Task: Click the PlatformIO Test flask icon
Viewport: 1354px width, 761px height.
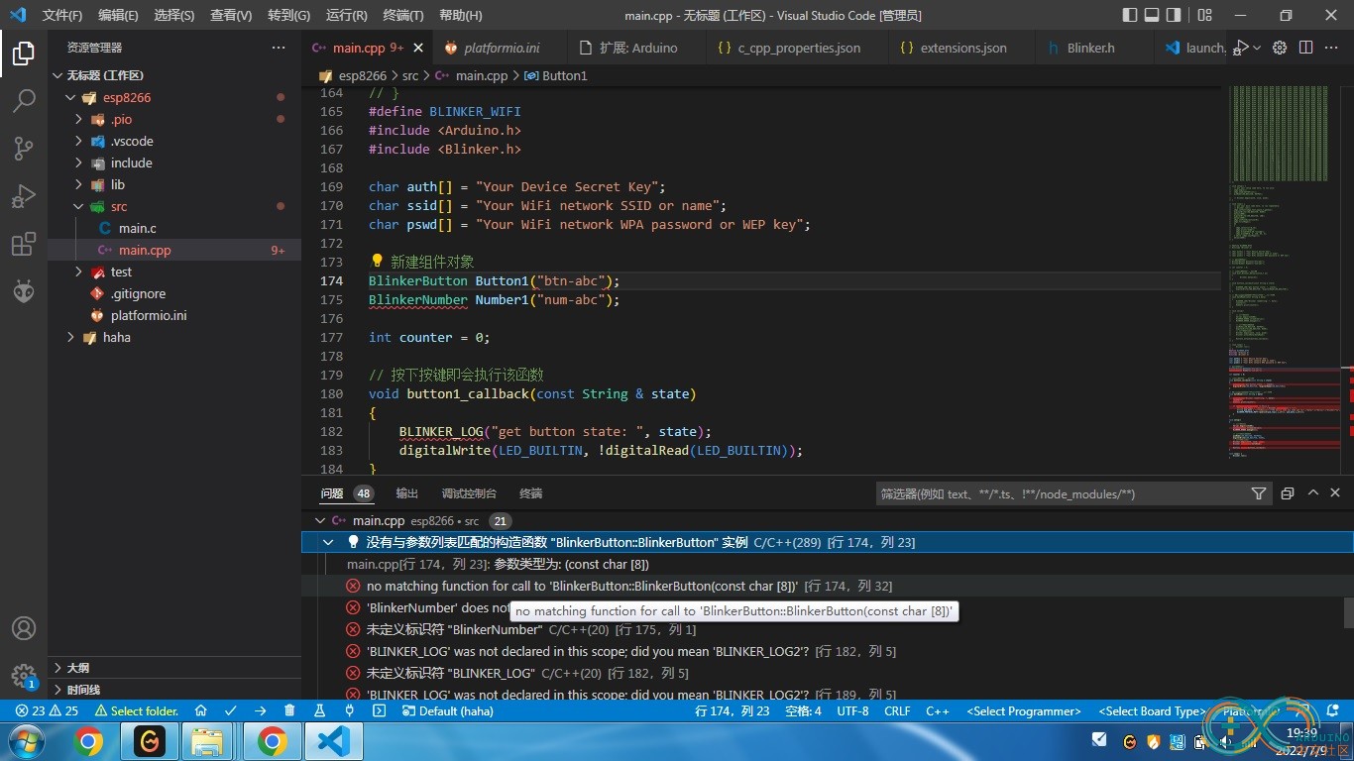Action: (x=319, y=710)
